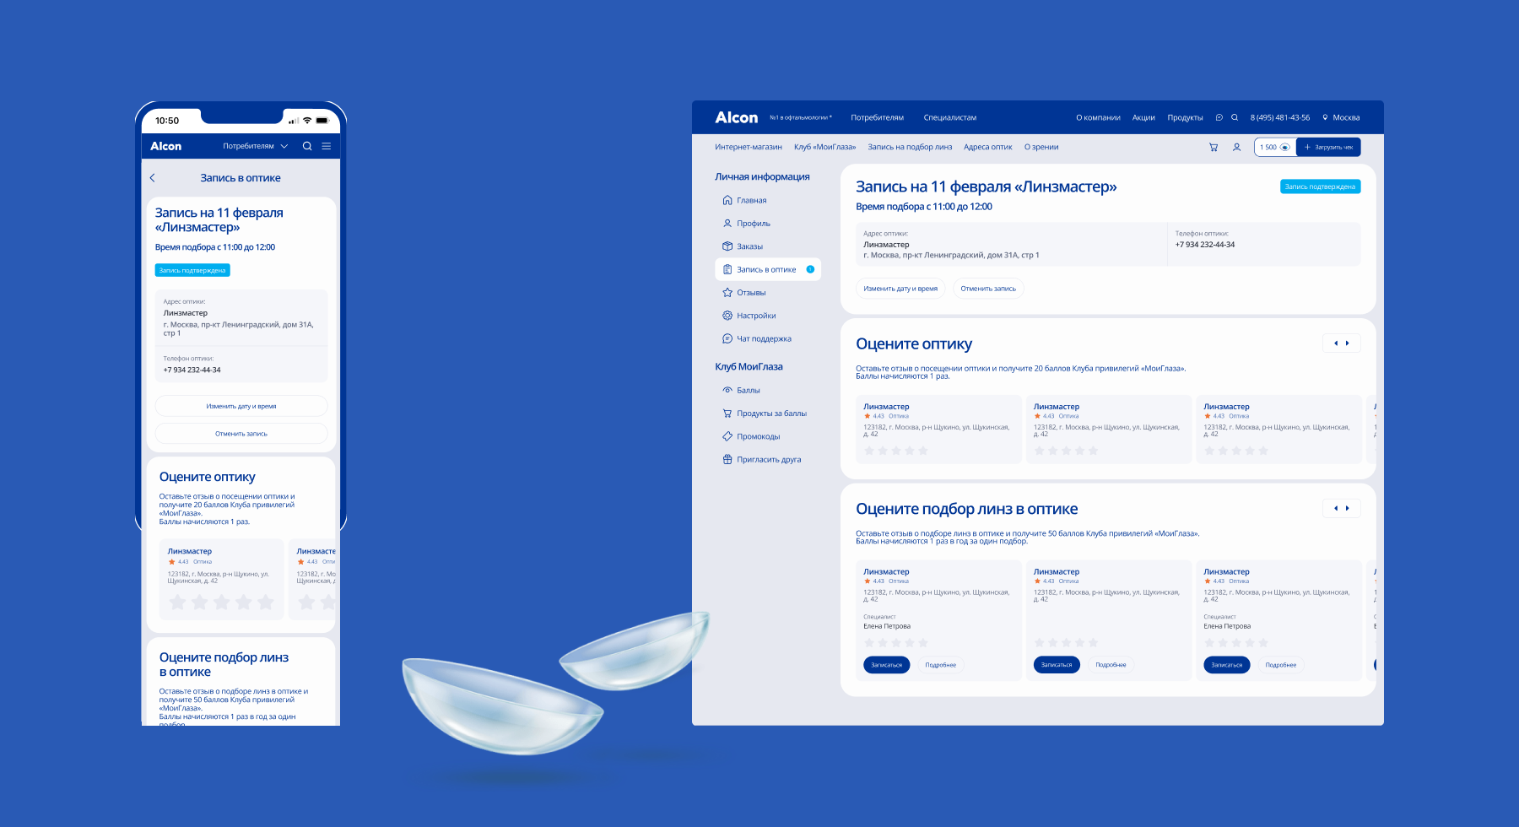The height and width of the screenshot is (827, 1519).
Task: Open the hamburger menu in mobile header
Action: 326,146
